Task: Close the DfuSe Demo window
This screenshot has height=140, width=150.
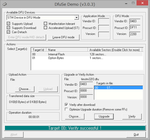Action: point(142,3)
